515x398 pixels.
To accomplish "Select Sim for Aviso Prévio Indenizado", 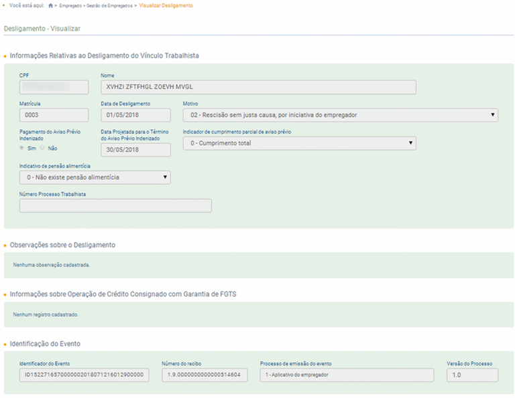I will pyautogui.click(x=23, y=148).
